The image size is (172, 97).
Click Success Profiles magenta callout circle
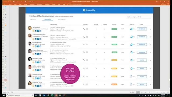tap(70, 74)
